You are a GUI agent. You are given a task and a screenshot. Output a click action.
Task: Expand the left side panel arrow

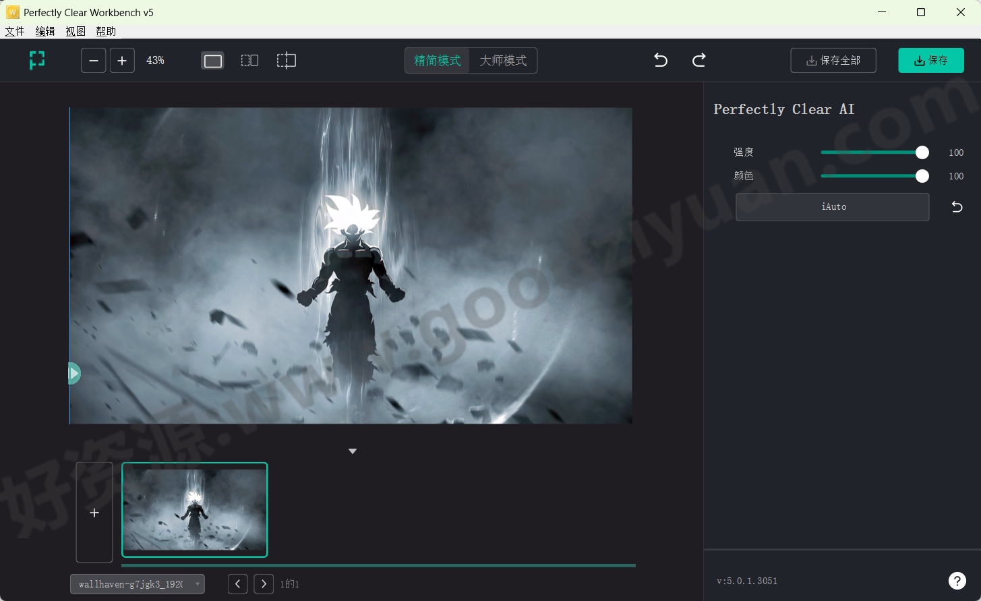(x=74, y=373)
